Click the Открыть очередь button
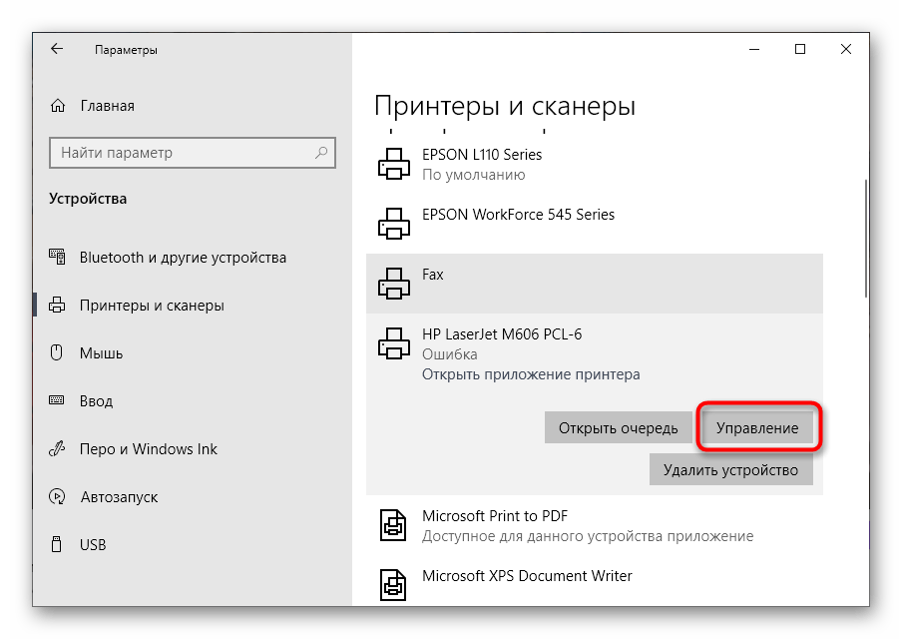 click(x=618, y=427)
